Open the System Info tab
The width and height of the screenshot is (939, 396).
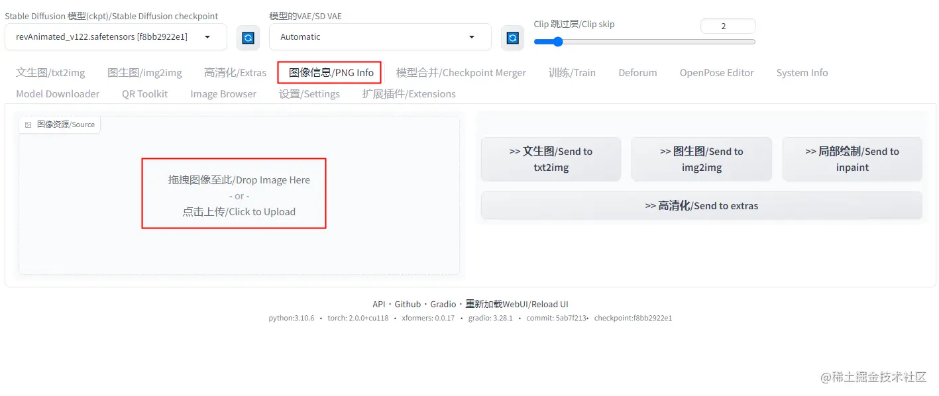(802, 73)
